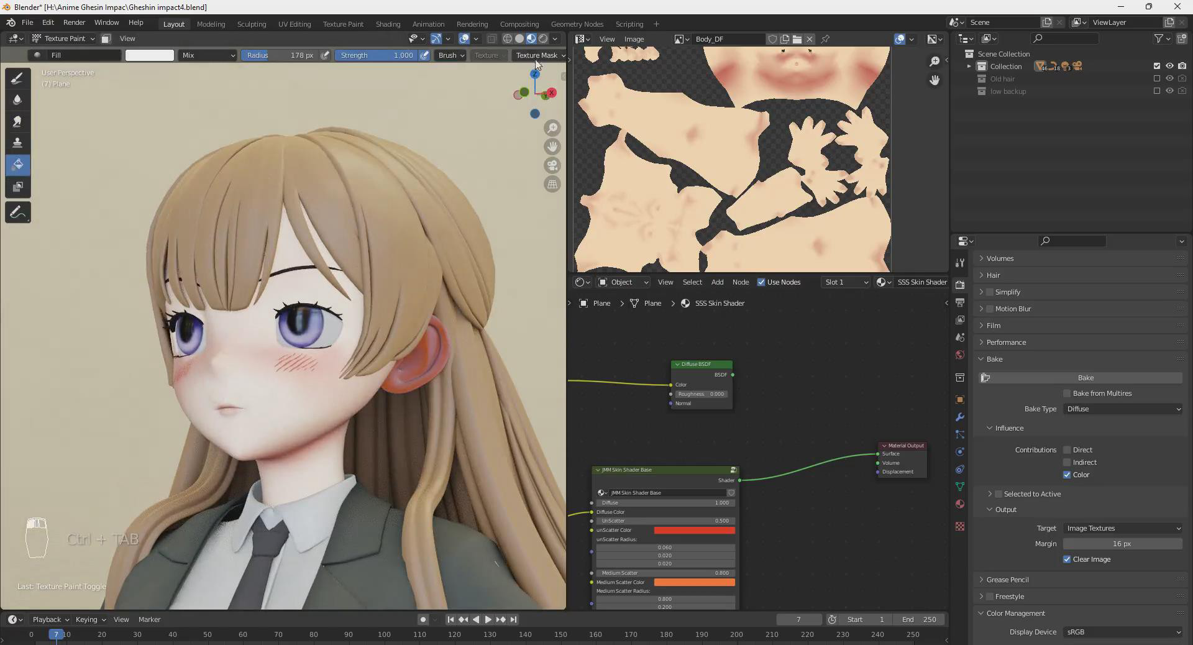This screenshot has width=1193, height=645.
Task: Enable Indirect contribution checkbox
Action: [x=1067, y=462]
